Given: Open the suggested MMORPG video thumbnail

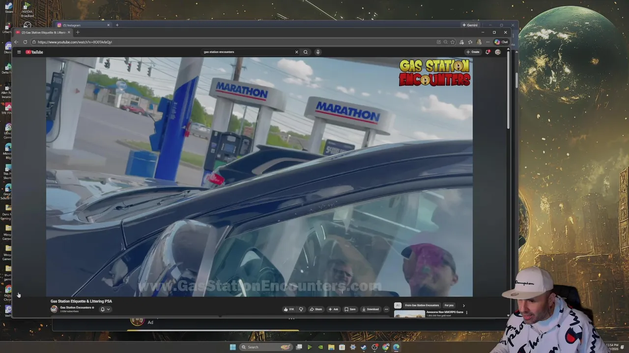Looking at the screenshot, I should point(409,314).
